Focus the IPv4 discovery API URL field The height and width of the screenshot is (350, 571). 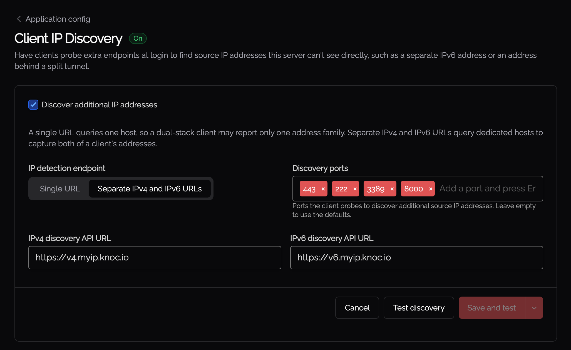[x=155, y=258]
